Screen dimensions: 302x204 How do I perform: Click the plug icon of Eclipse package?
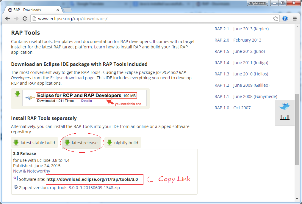pyautogui.click(x=30, y=98)
